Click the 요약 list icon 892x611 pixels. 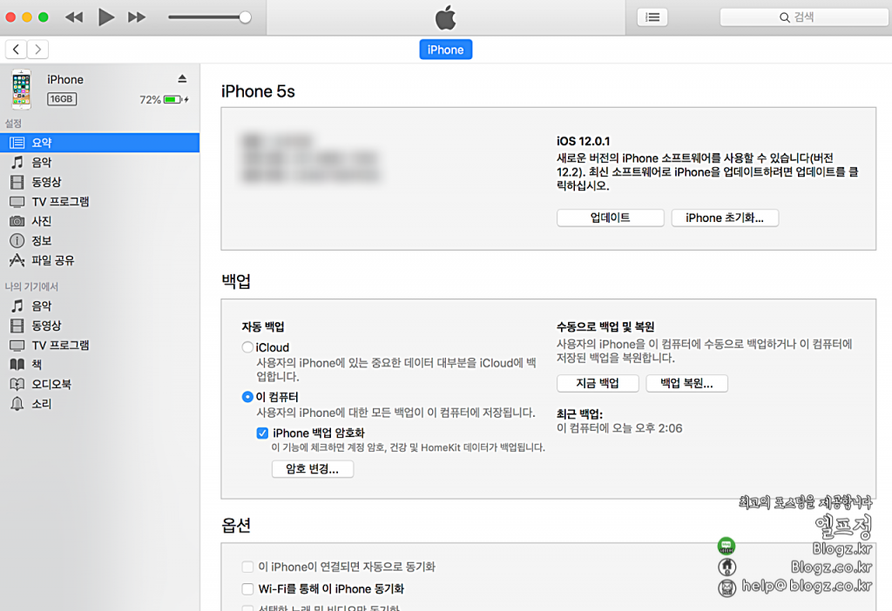click(x=17, y=143)
